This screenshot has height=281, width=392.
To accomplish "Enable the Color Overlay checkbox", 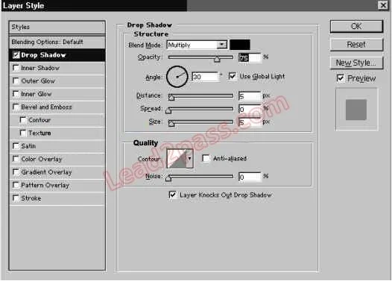I will pos(16,159).
